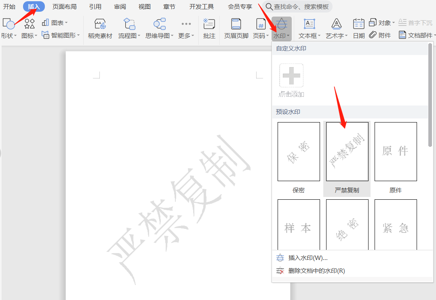Viewport: 436px width, 300px height.
Task: Open 页眉页脚 header and footer
Action: [x=236, y=24]
